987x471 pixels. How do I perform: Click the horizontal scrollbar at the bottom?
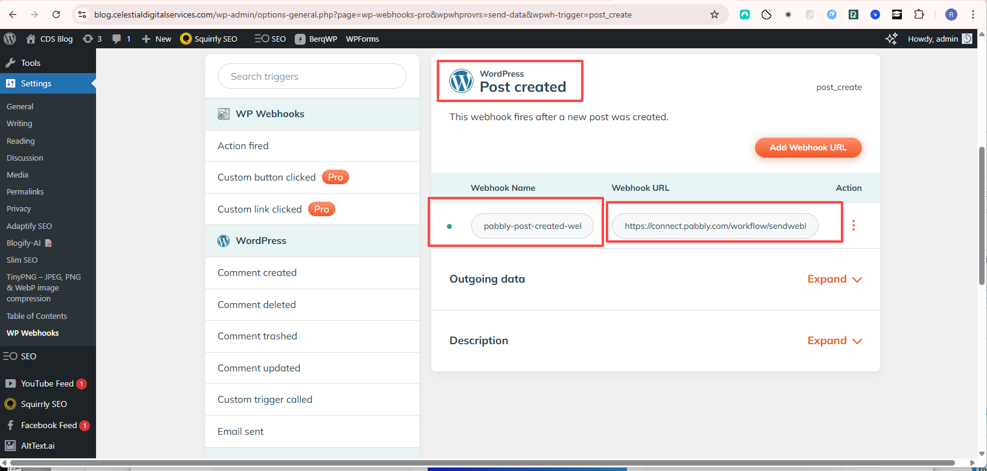[482, 463]
